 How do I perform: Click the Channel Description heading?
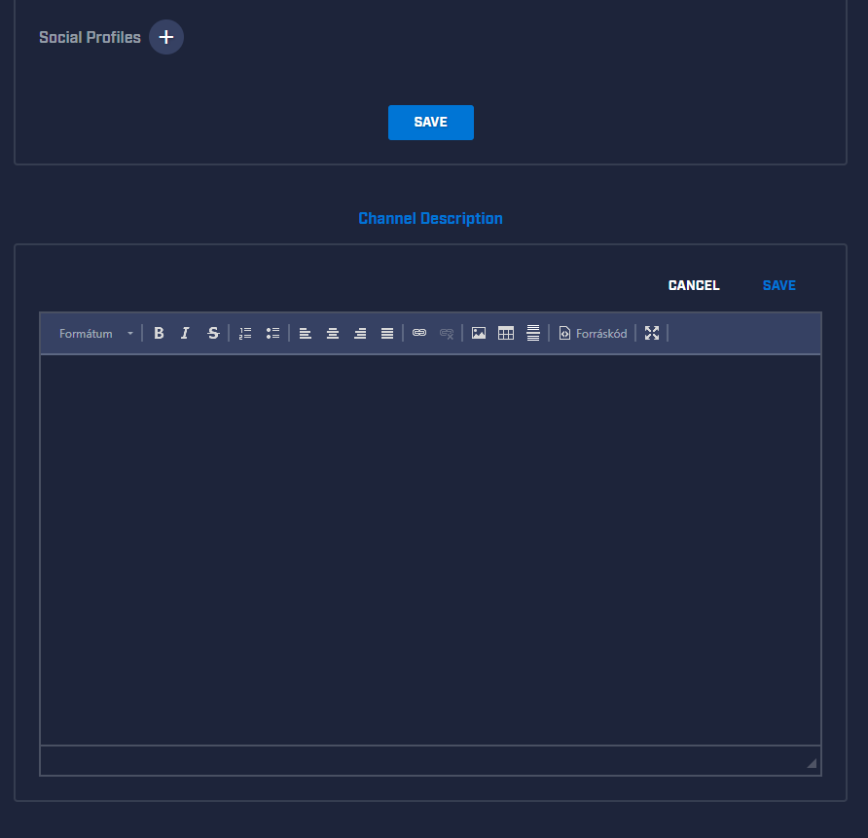pyautogui.click(x=431, y=219)
